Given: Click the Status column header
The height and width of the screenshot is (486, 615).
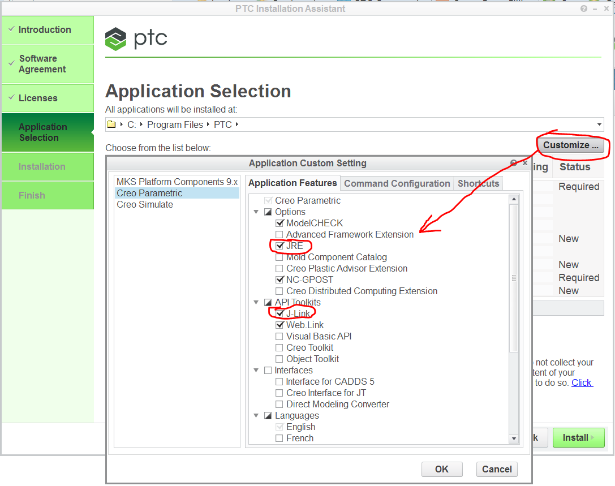Looking at the screenshot, I should tap(575, 167).
